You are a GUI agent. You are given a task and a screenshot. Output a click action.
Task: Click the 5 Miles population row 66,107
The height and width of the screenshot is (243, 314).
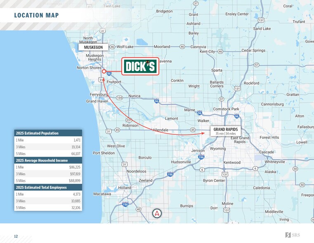click(48, 154)
